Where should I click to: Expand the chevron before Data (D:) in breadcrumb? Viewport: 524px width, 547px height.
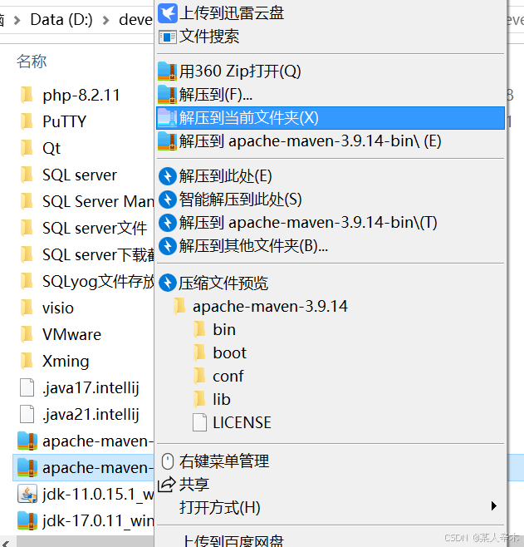(17, 20)
